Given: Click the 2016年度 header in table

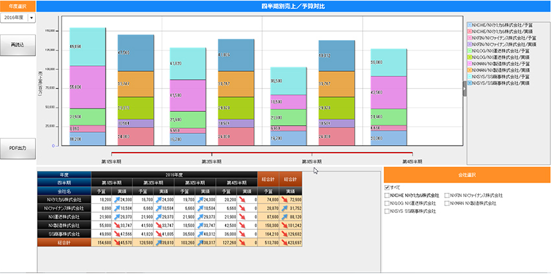Looking at the screenshot, I should click(x=174, y=175).
